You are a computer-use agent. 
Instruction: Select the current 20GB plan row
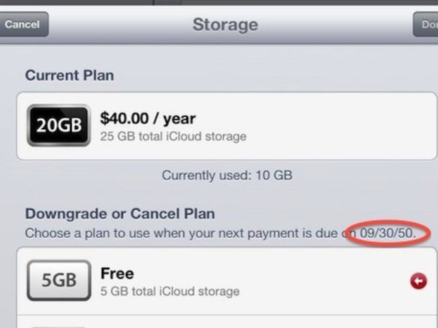pos(227,126)
